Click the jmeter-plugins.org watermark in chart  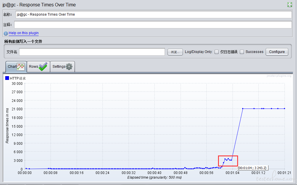pos(279,76)
